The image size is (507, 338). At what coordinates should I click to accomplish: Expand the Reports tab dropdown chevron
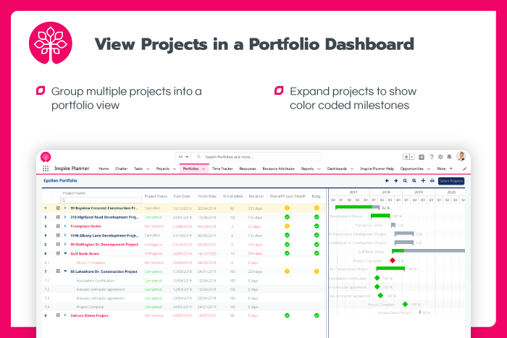point(319,169)
